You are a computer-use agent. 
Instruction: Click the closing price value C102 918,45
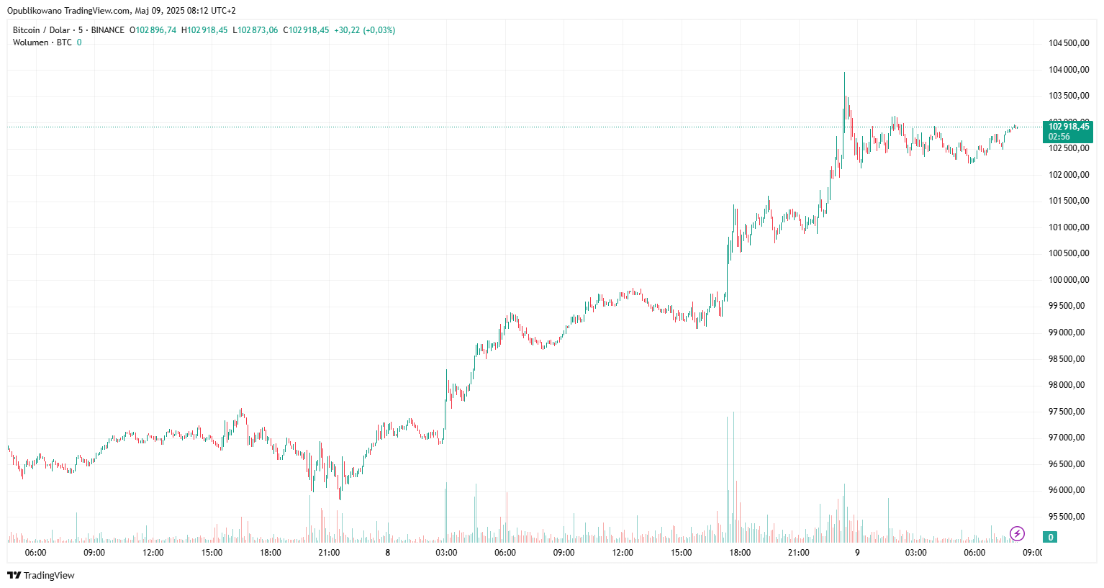(306, 30)
